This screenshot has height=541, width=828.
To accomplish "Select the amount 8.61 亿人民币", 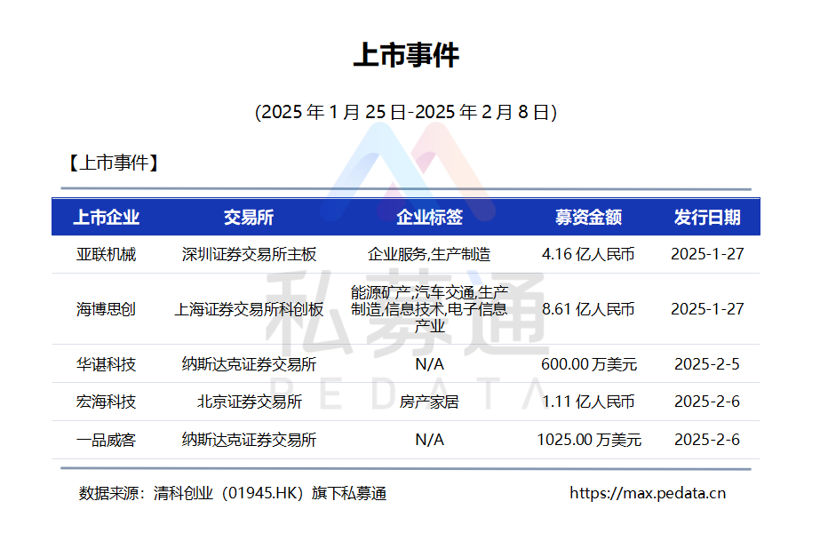I will click(x=588, y=309).
